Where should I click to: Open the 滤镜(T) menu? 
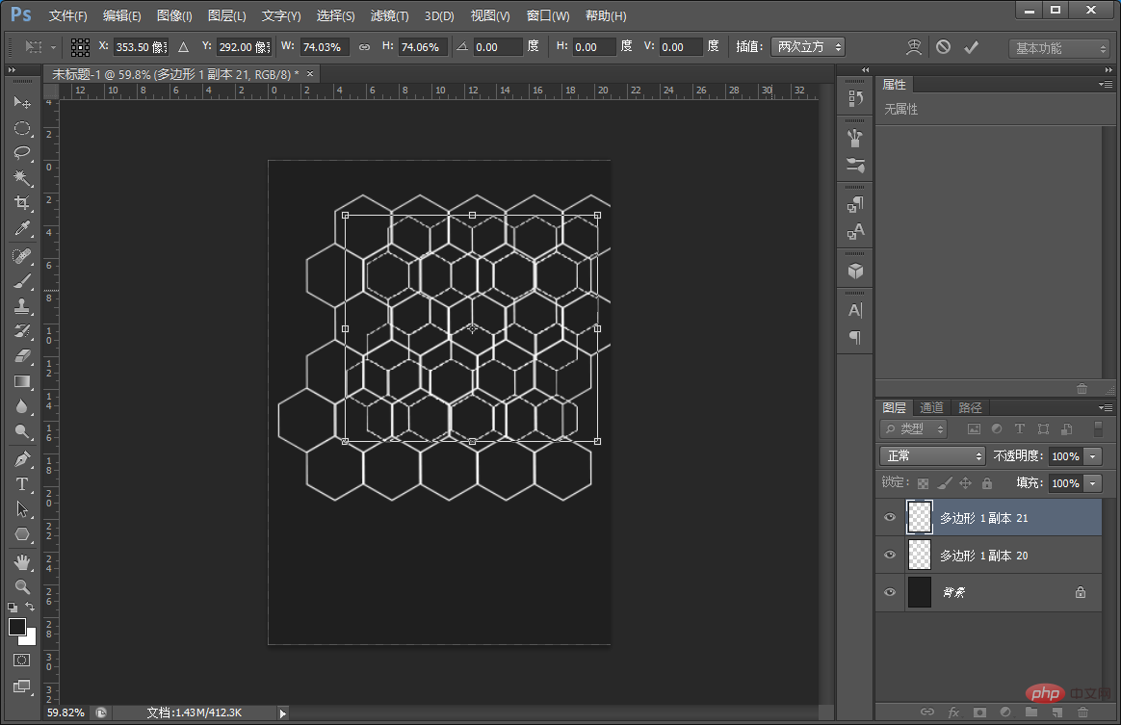[389, 16]
